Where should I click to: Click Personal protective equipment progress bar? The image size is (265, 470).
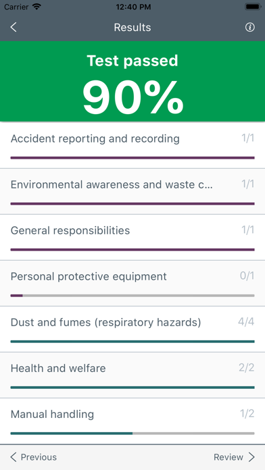click(x=132, y=296)
